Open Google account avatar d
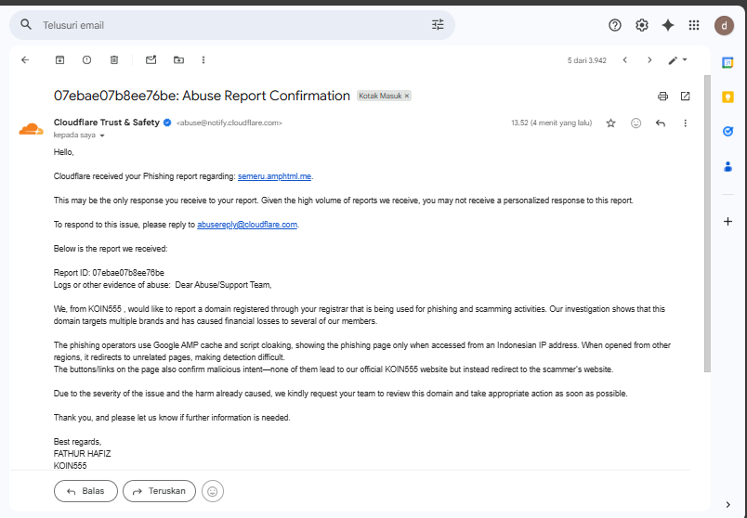Screen dimensions: 747x518 tap(724, 25)
